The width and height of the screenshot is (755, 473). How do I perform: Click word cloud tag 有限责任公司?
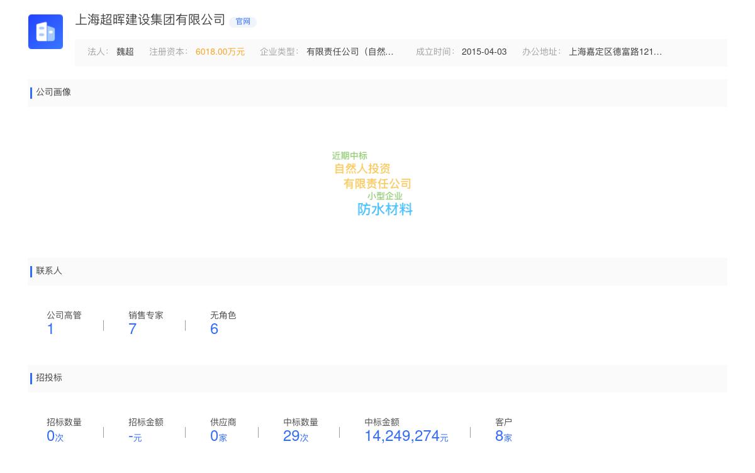pyautogui.click(x=377, y=184)
